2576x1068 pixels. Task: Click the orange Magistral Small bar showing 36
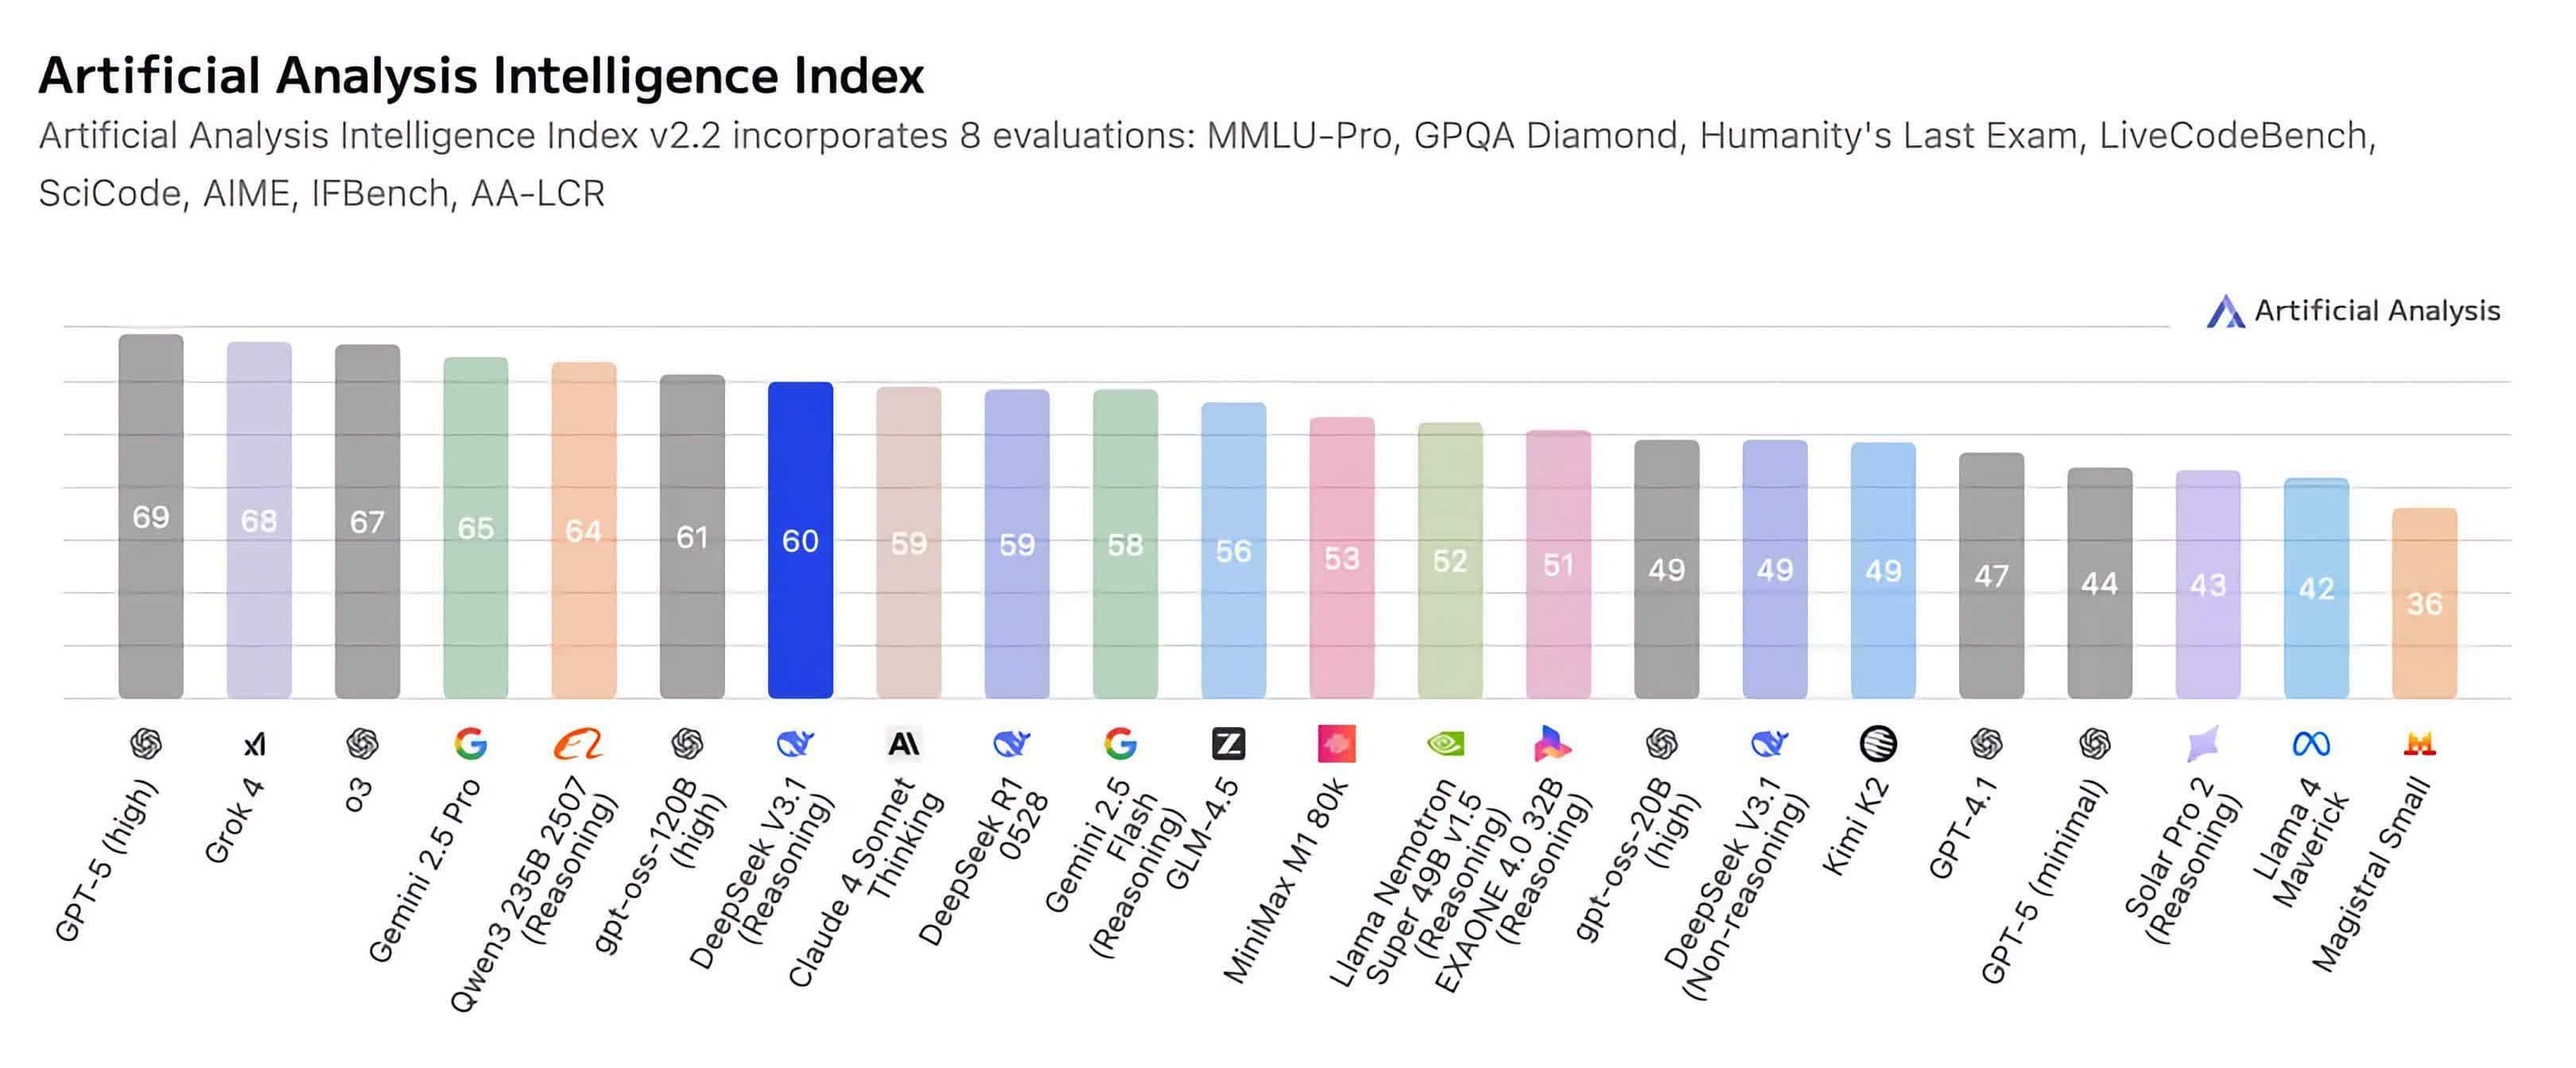coord(2424,603)
